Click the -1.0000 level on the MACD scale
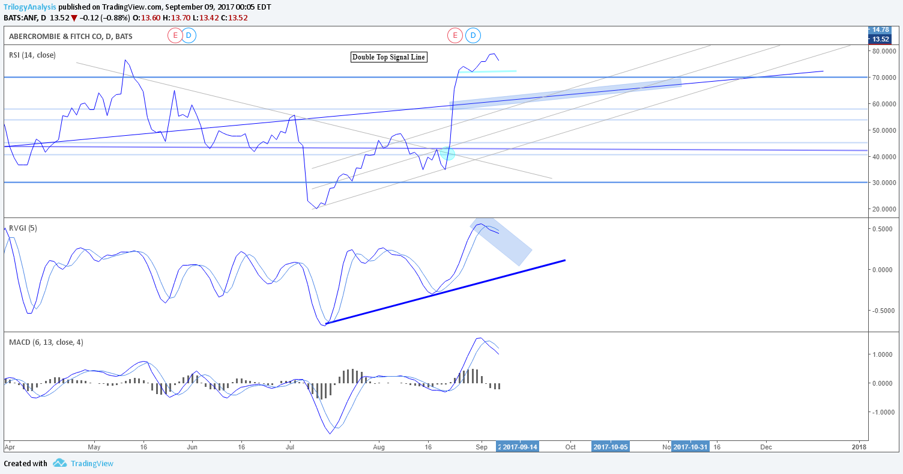Viewport: 903px width, 474px height. coord(884,412)
